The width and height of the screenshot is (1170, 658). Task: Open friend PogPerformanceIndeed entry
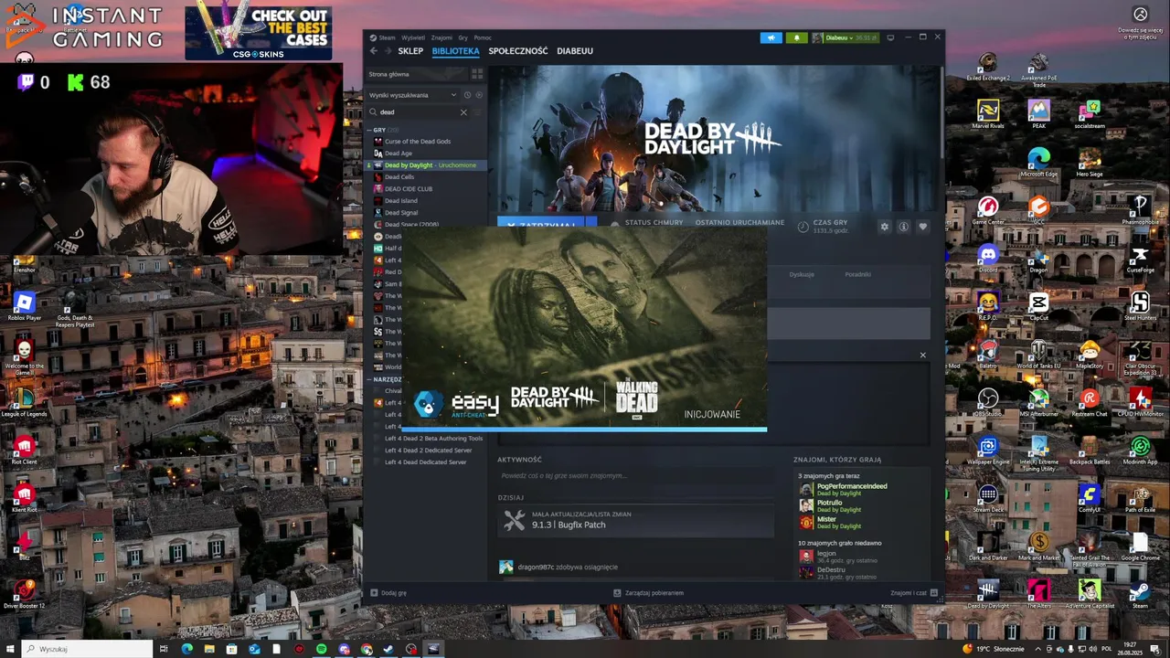[852, 490]
